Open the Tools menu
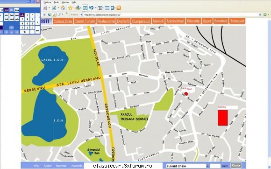The height and width of the screenshot is (169, 271). (57, 2)
